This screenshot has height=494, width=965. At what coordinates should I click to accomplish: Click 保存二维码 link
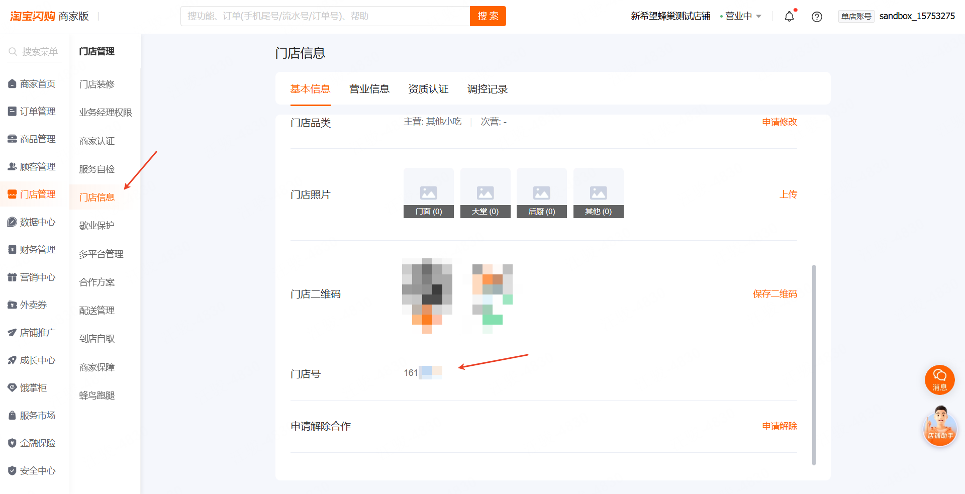click(x=775, y=294)
